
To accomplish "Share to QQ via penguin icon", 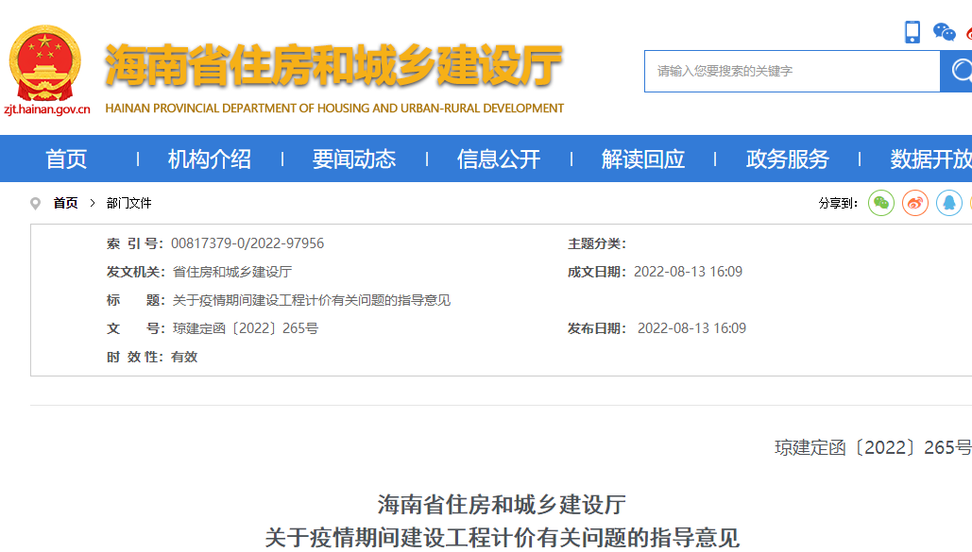I will point(949,203).
